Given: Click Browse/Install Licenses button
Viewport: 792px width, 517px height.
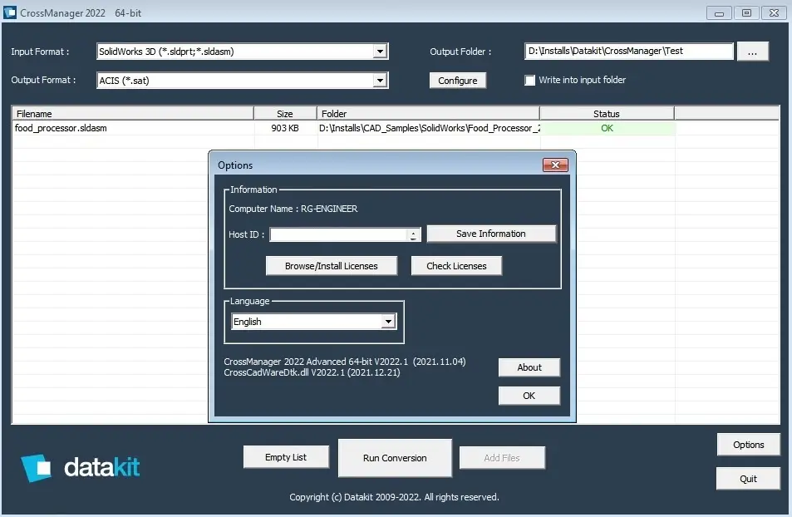Looking at the screenshot, I should click(332, 266).
